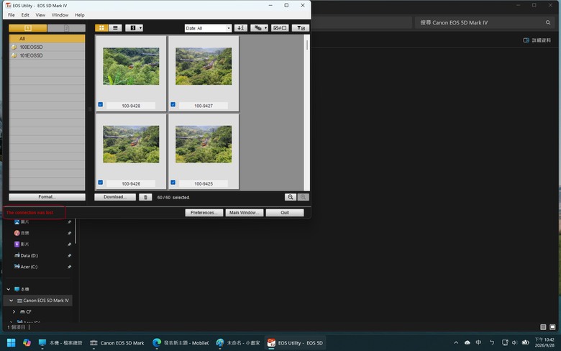Viewport: 561px width, 351px height.
Task: Toggle the details pane button in File Explorer
Action: coord(537,40)
